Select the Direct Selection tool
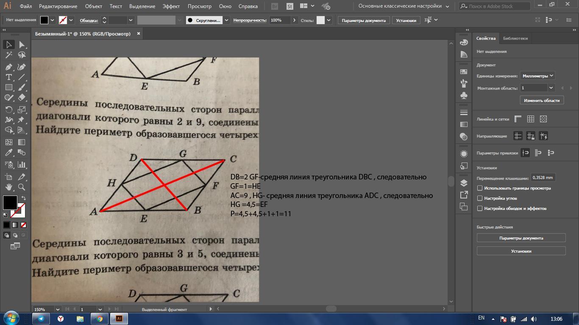This screenshot has width=579, height=325. point(22,44)
